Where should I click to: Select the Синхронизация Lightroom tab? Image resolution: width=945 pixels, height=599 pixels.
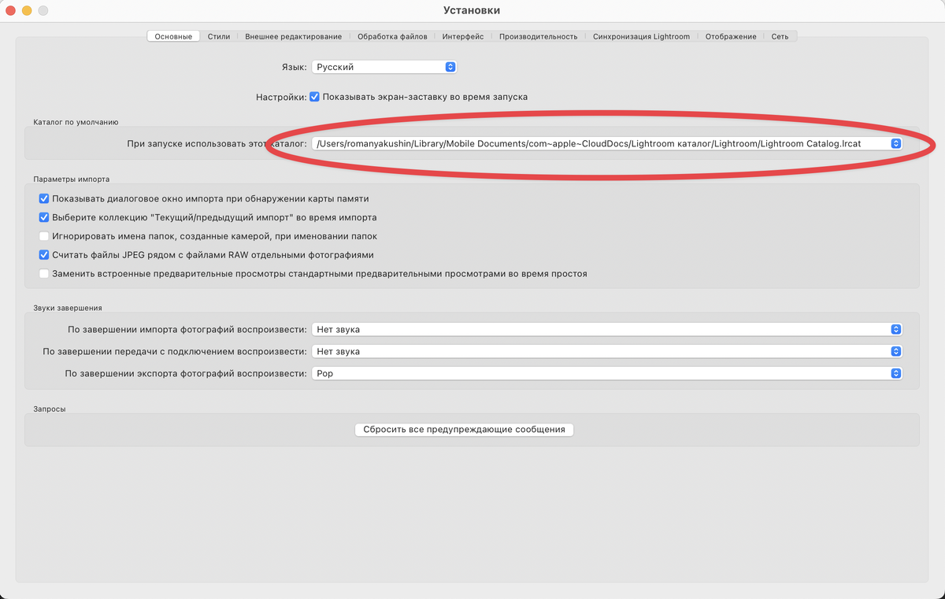click(642, 36)
